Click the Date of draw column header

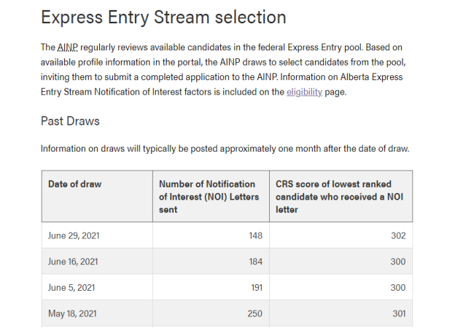[x=75, y=184]
